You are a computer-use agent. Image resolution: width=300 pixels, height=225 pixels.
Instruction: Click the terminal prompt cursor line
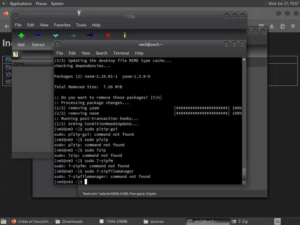coord(71,182)
